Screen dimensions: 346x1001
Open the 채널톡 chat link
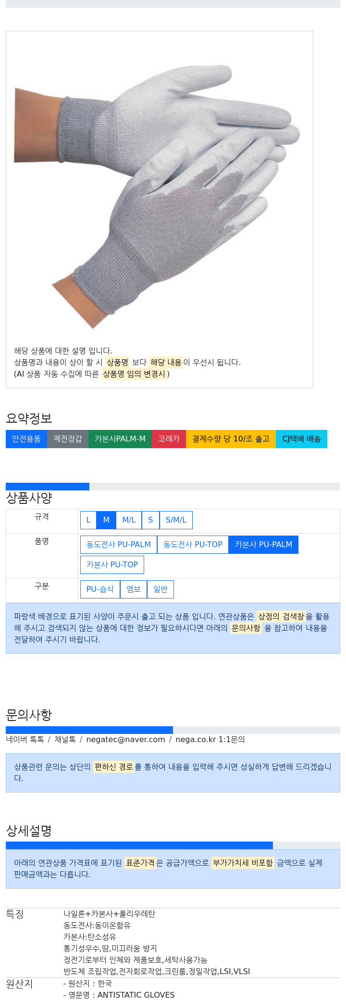65,740
